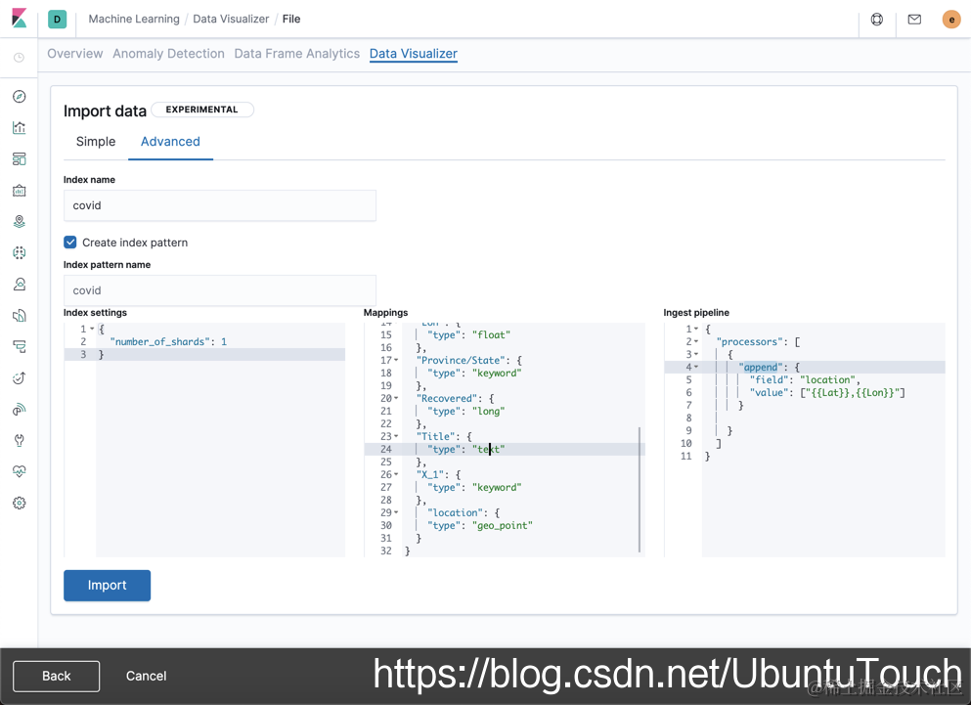The image size is (971, 705).
Task: Focus the Index name input field
Action: 220,205
